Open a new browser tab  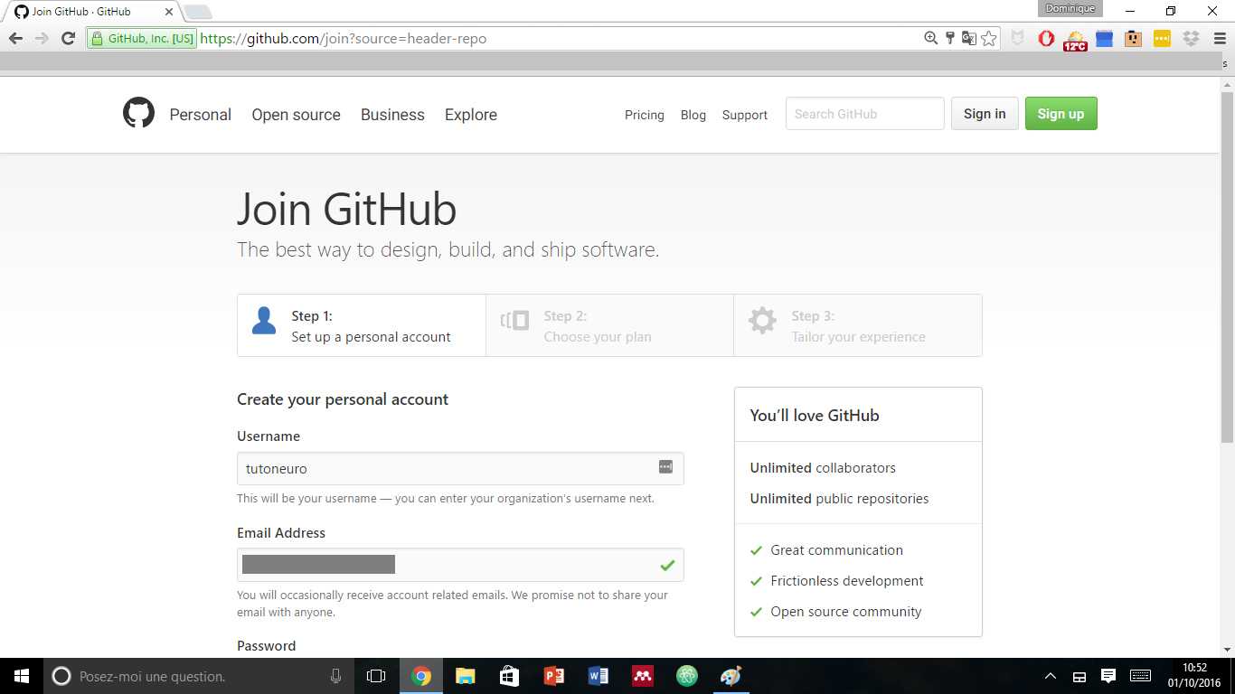click(x=197, y=12)
